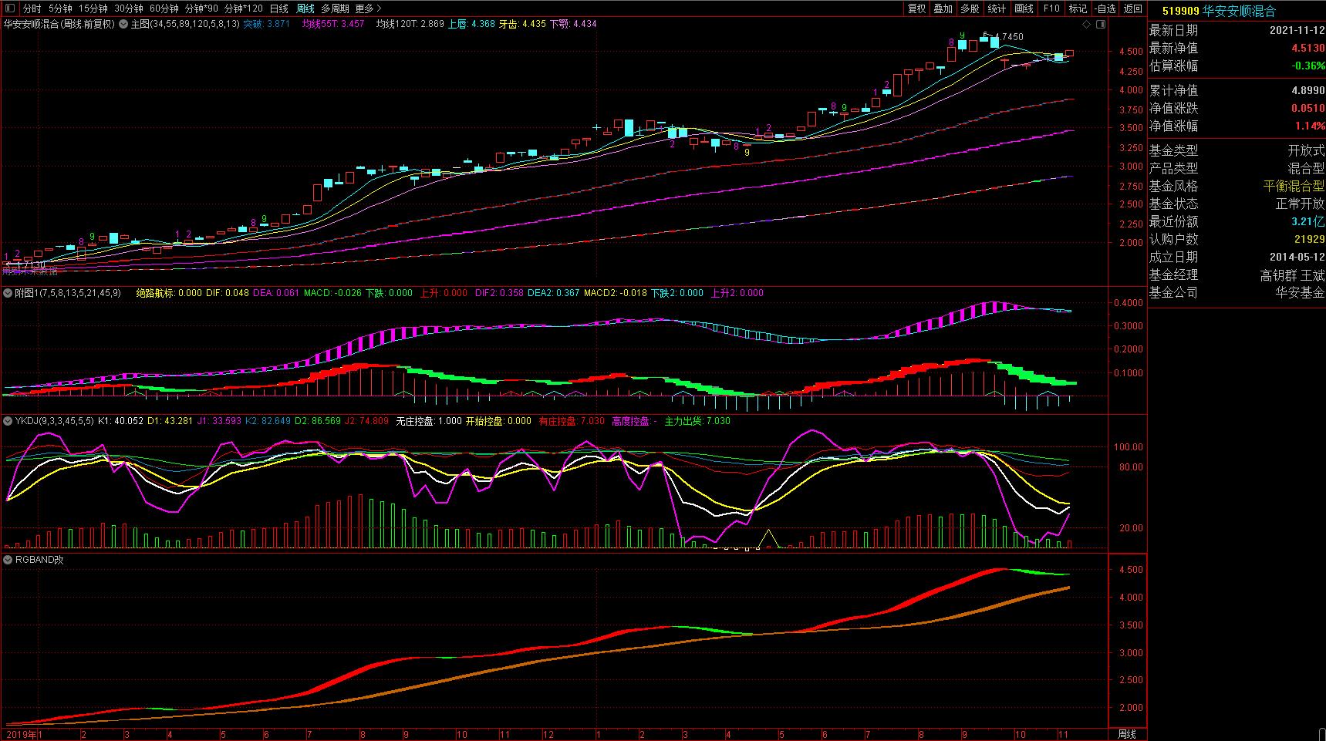Click 认购户数 value 21929

(1310, 240)
